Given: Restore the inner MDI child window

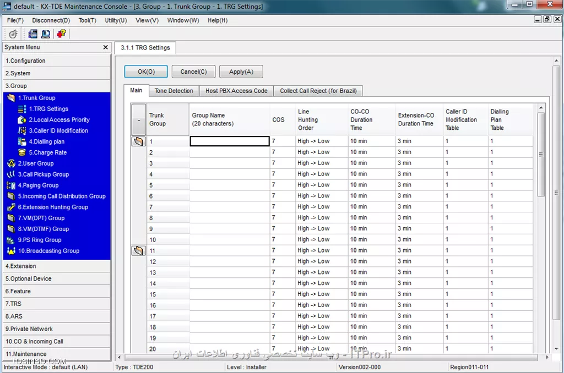Looking at the screenshot, I should (547, 19).
